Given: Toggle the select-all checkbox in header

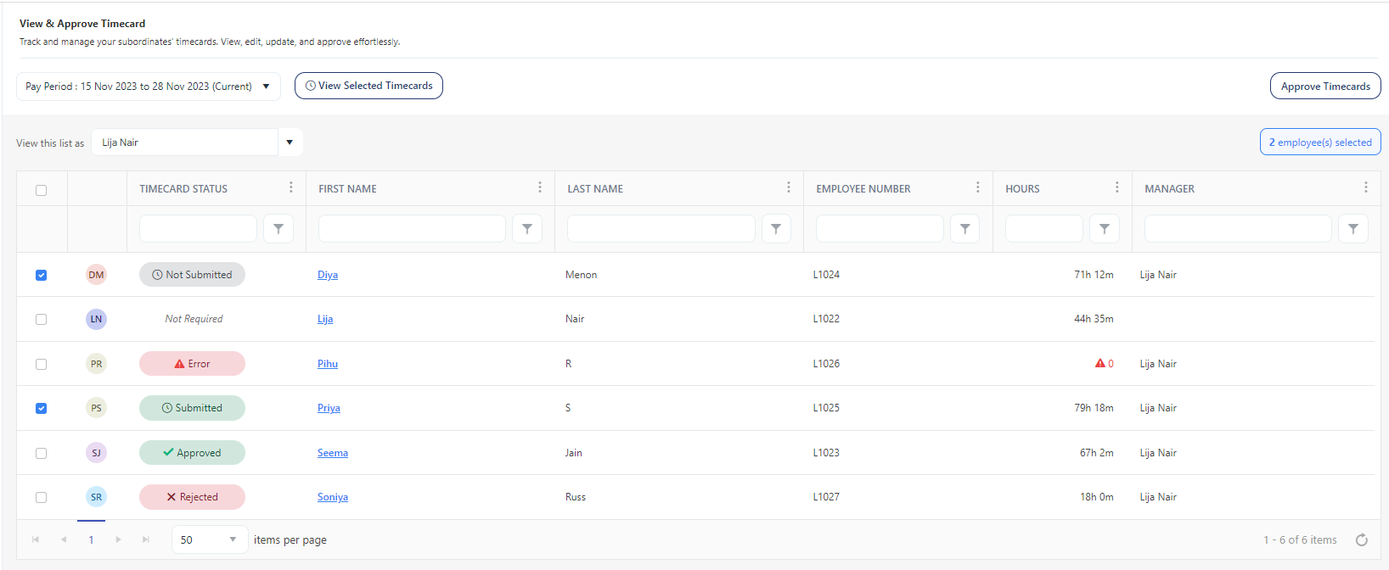Looking at the screenshot, I should click(x=41, y=190).
